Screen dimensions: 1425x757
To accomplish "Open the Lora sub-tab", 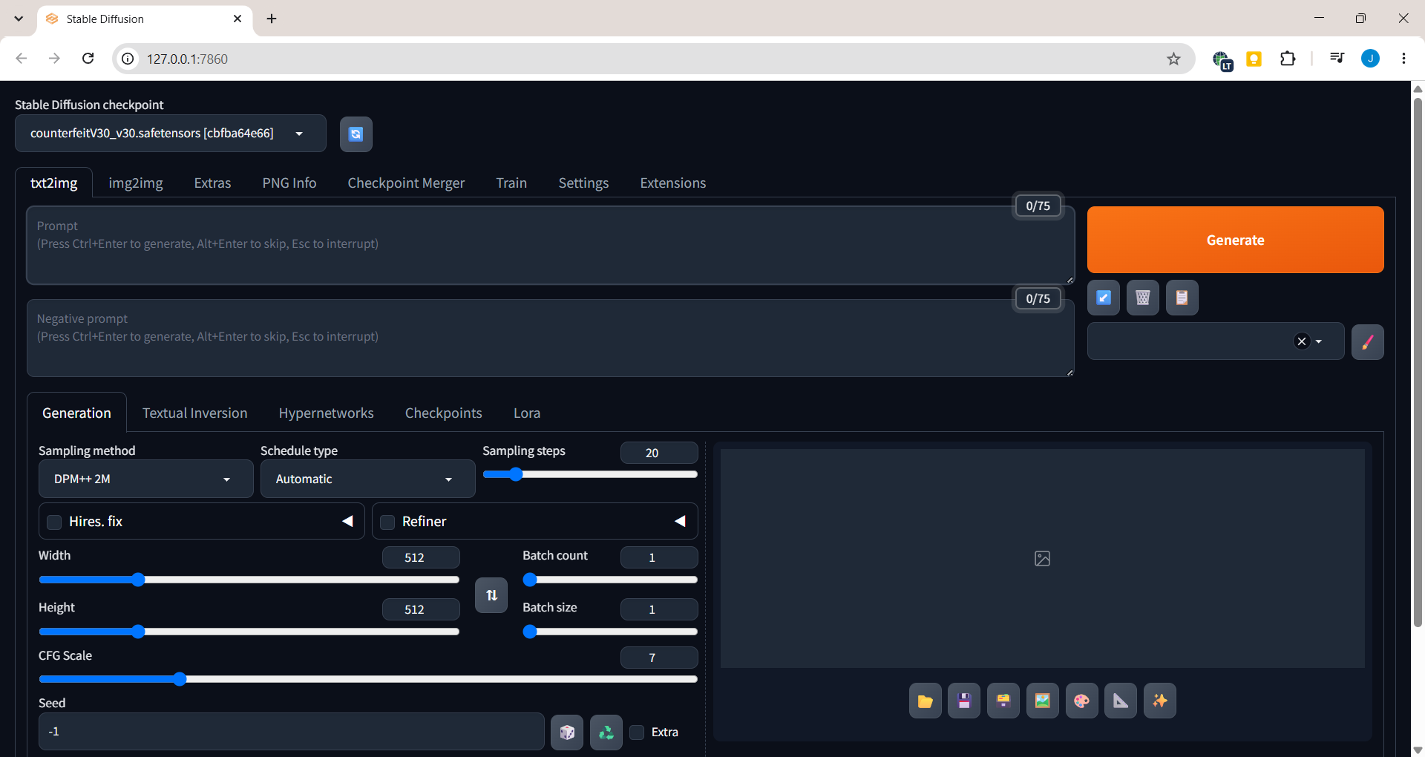I will tap(527, 413).
